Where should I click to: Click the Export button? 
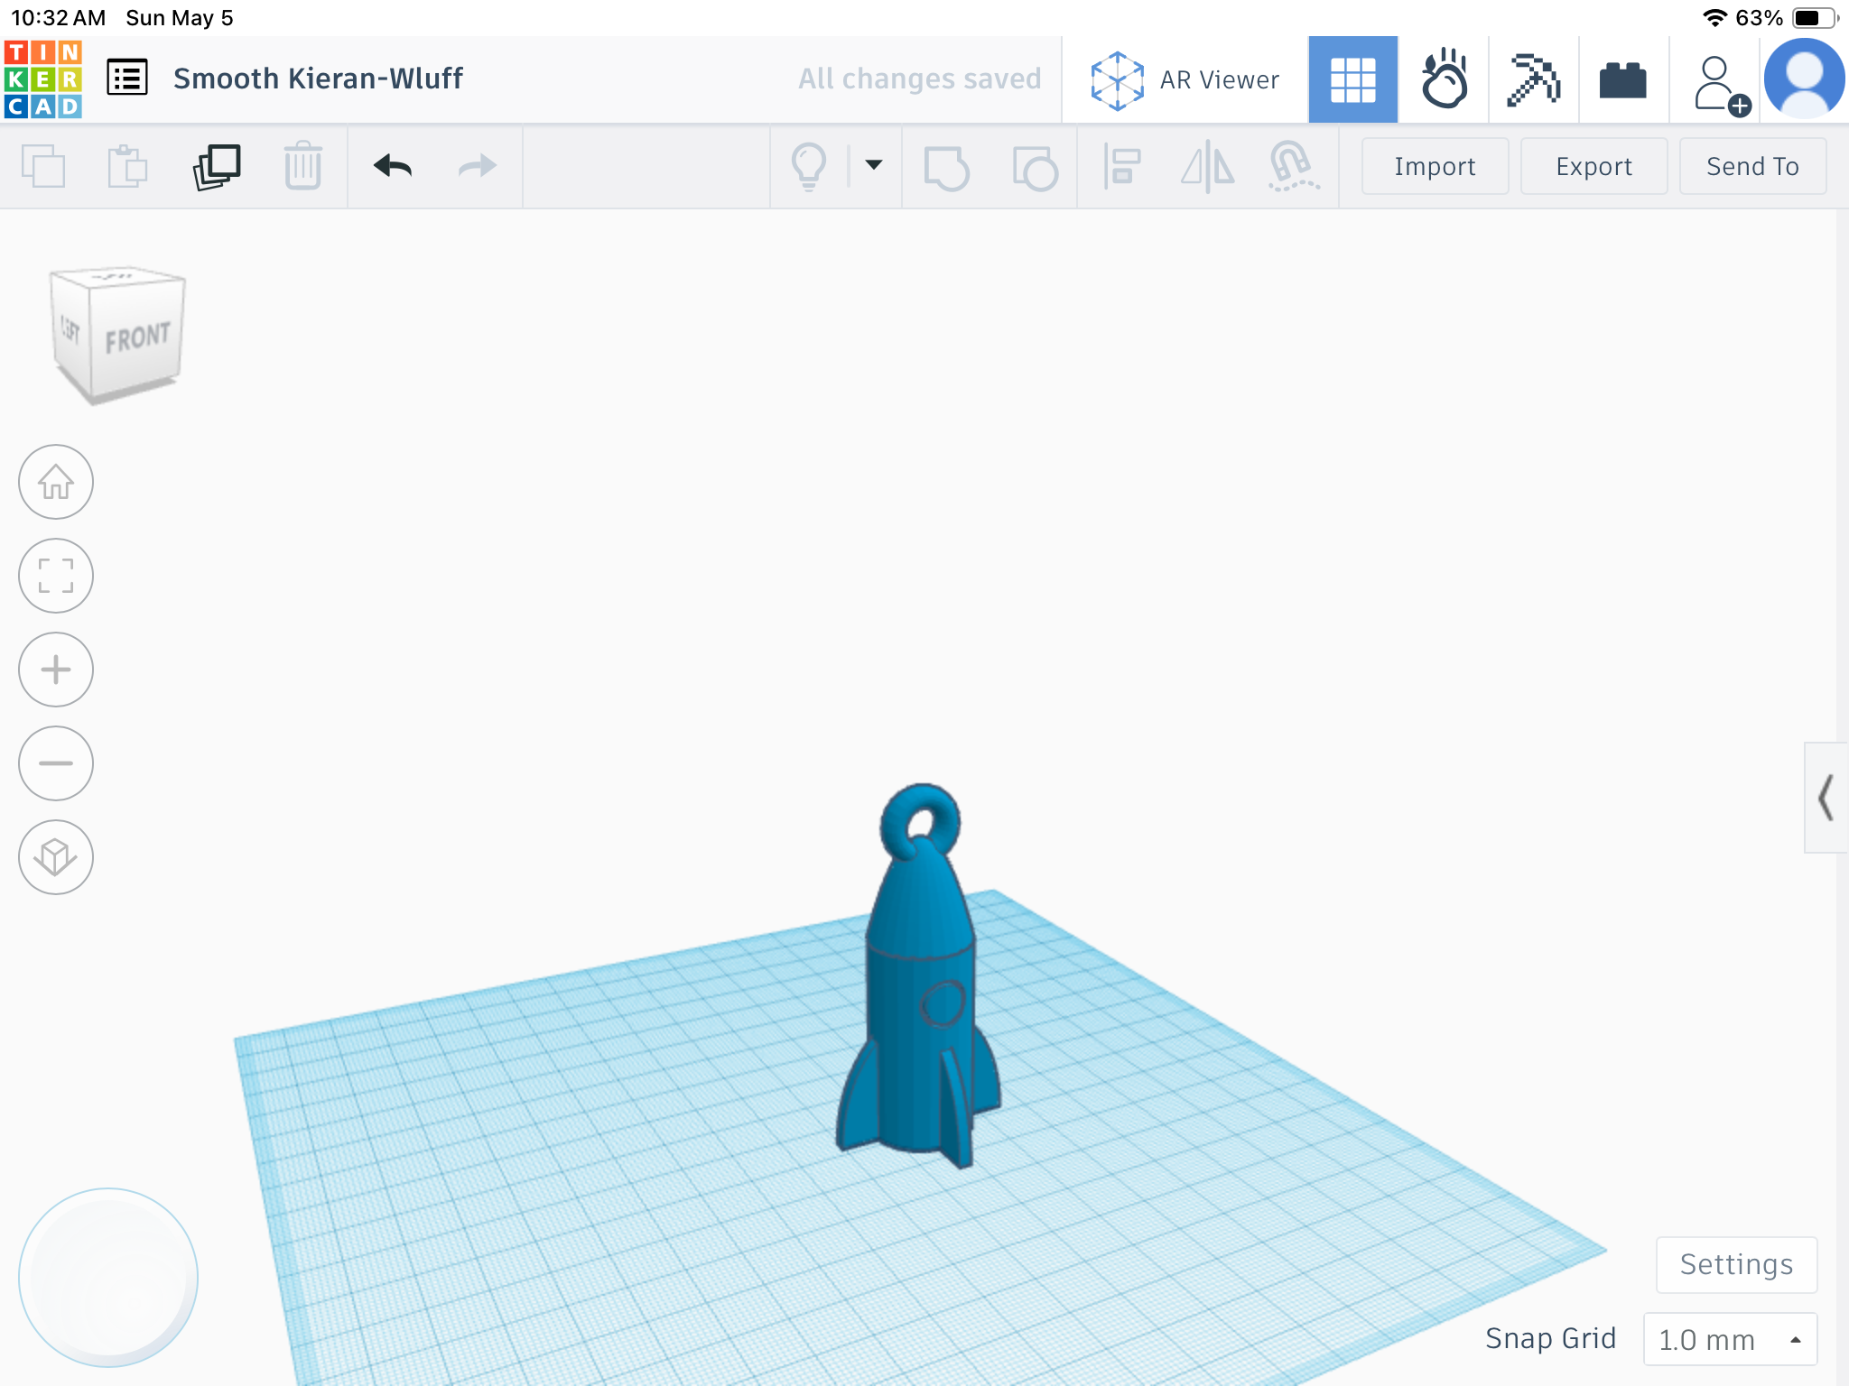click(x=1593, y=166)
